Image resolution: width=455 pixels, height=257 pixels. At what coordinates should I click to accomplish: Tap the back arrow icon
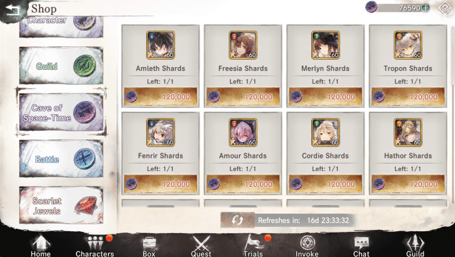[12, 11]
